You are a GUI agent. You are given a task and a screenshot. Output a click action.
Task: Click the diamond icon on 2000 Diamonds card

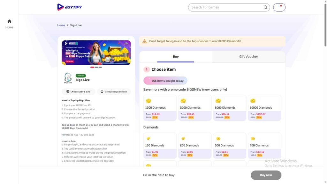[x=183, y=101]
